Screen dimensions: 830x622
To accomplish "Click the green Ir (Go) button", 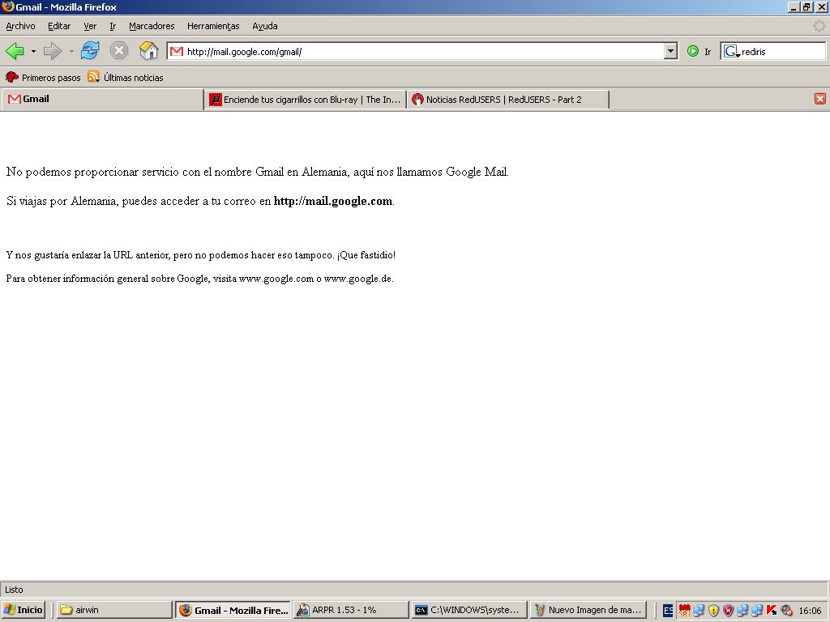I will [x=700, y=51].
